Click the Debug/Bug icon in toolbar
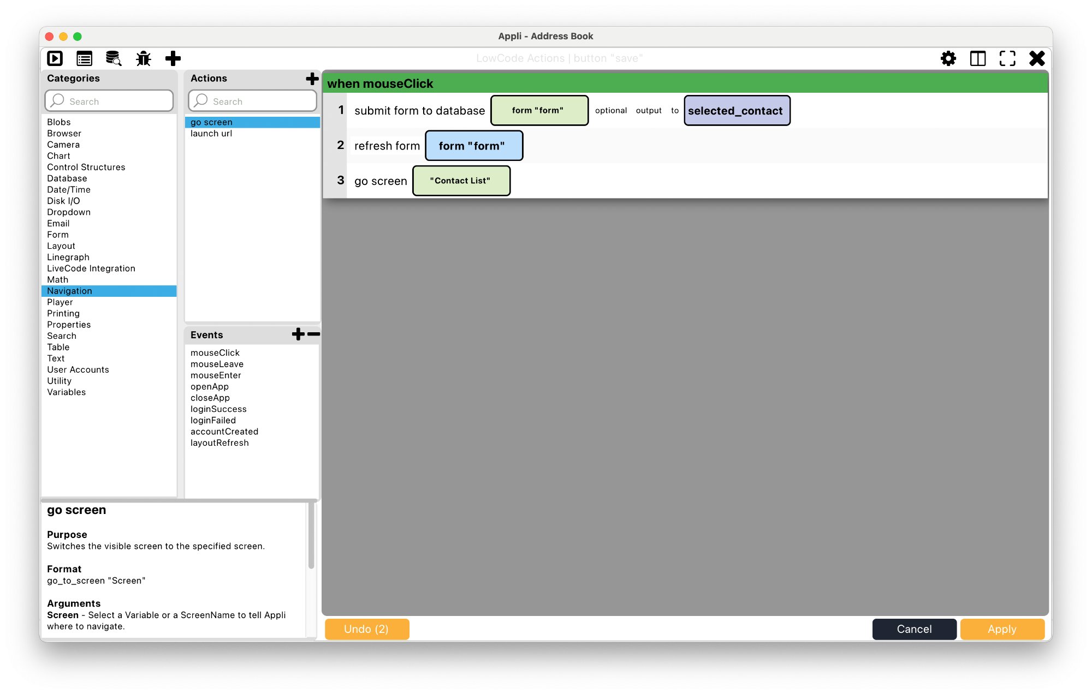Viewport: 1092px width, 694px height. point(144,58)
